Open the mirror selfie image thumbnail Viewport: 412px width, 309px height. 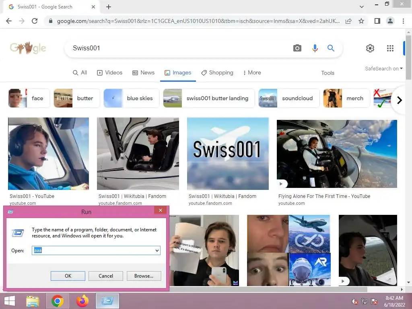click(204, 250)
